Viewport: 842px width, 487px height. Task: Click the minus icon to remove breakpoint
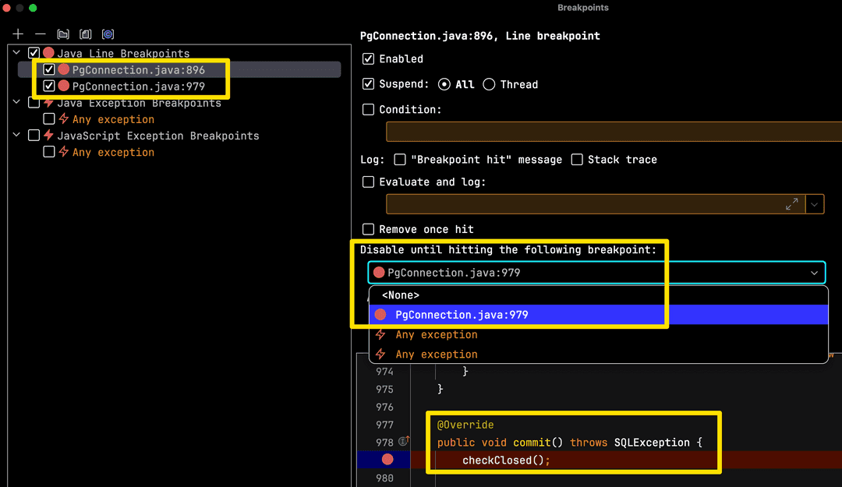pos(41,34)
